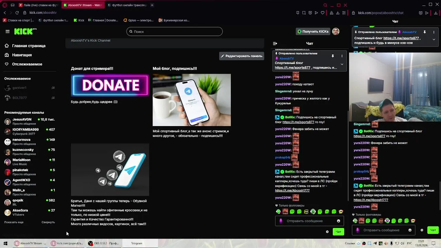Click the Telegram phone blog image
This screenshot has height=248, width=441.
coord(192,100)
